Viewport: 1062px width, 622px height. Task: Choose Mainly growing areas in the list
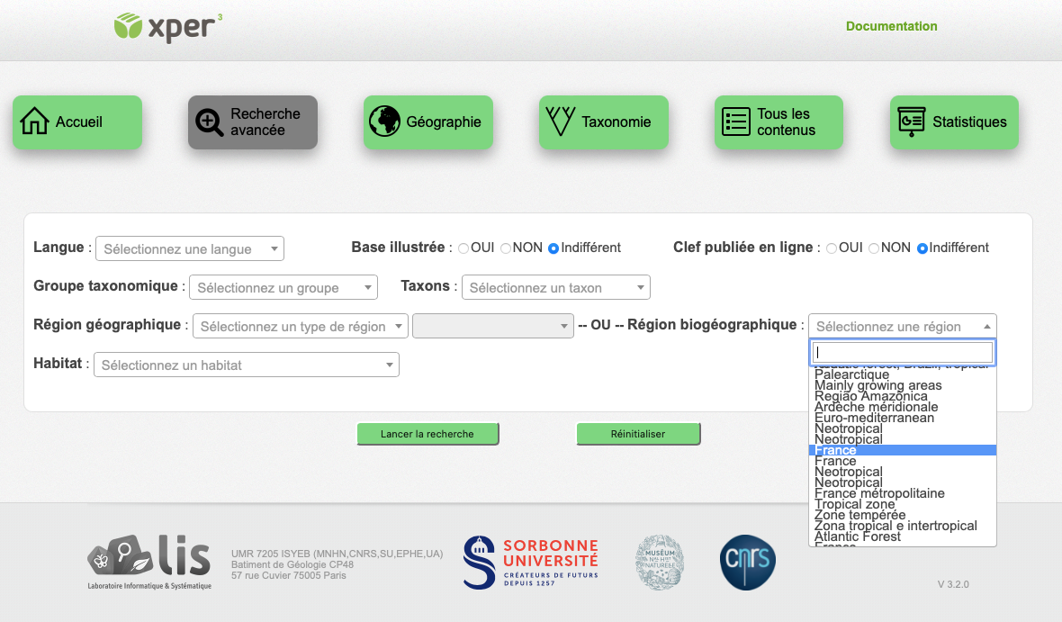902,385
